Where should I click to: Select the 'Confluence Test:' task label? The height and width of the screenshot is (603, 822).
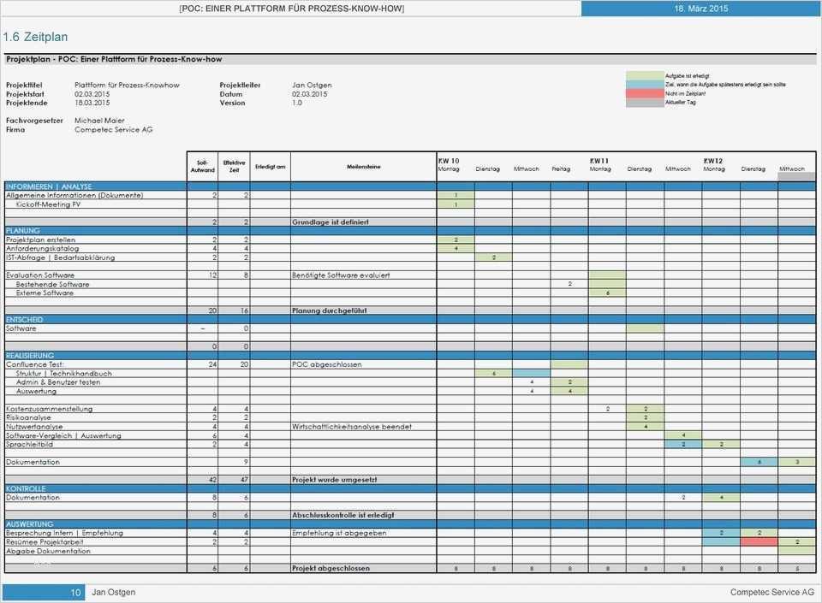click(x=34, y=364)
